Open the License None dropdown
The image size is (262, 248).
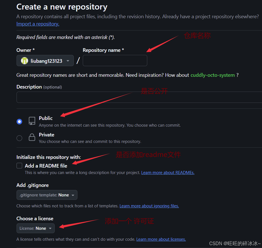click(36, 228)
